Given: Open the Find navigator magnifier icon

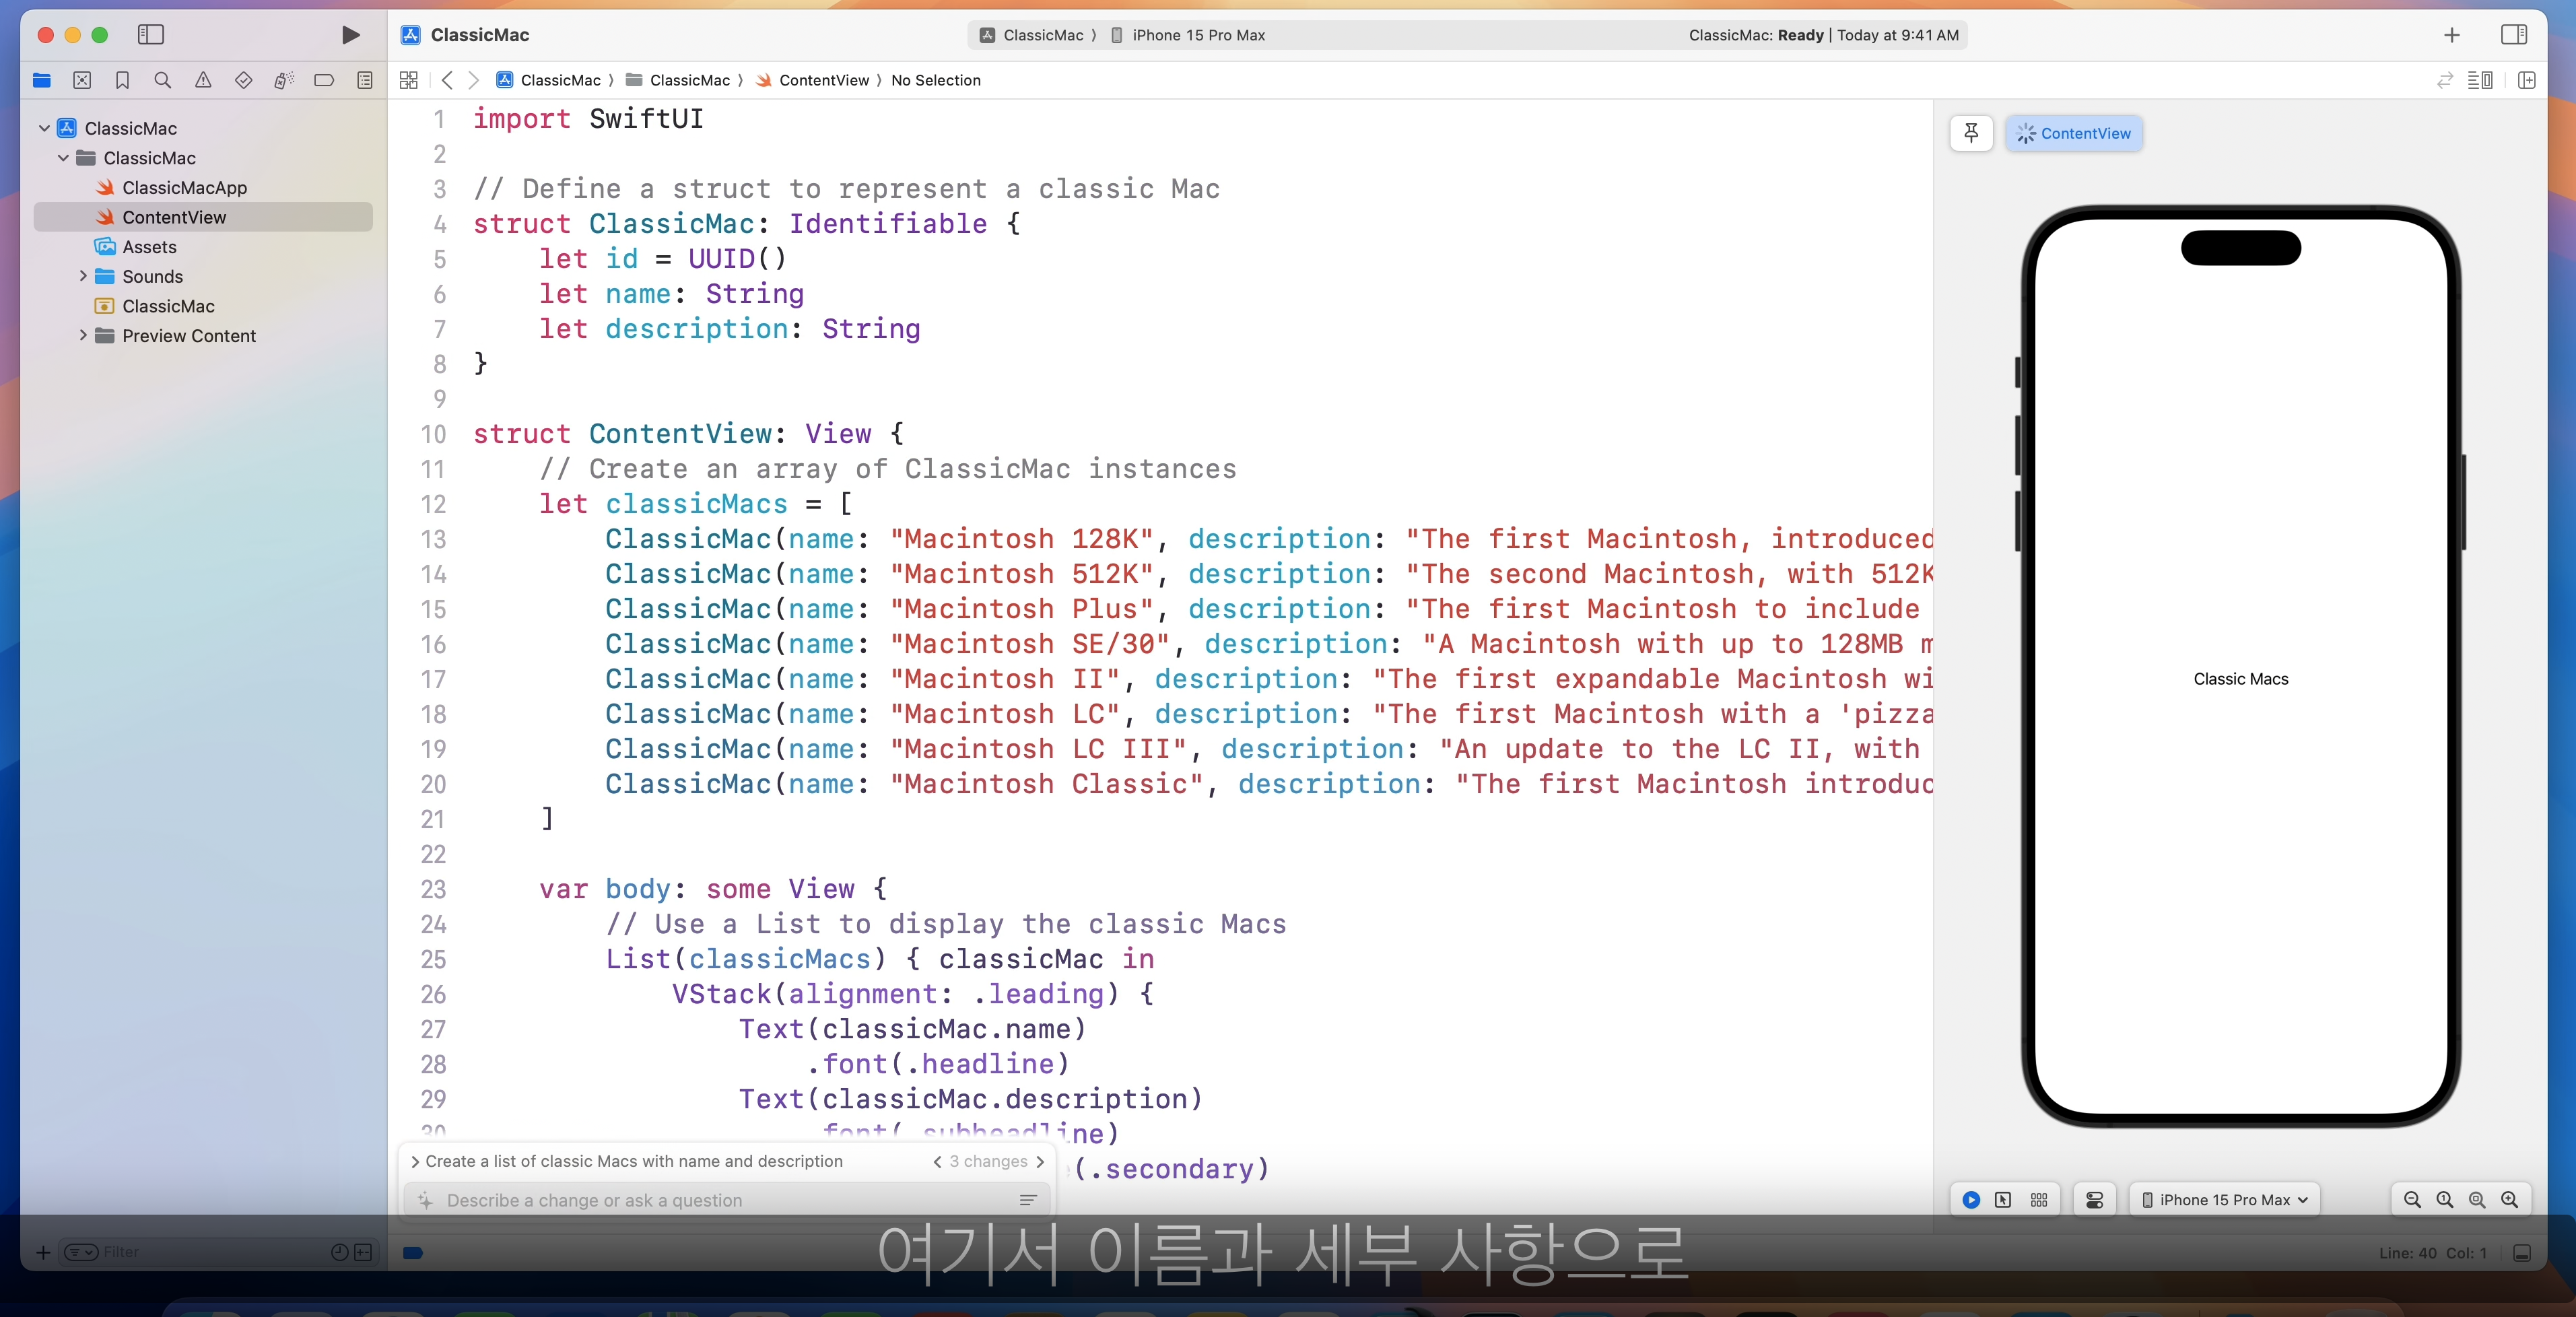Looking at the screenshot, I should pyautogui.click(x=163, y=80).
